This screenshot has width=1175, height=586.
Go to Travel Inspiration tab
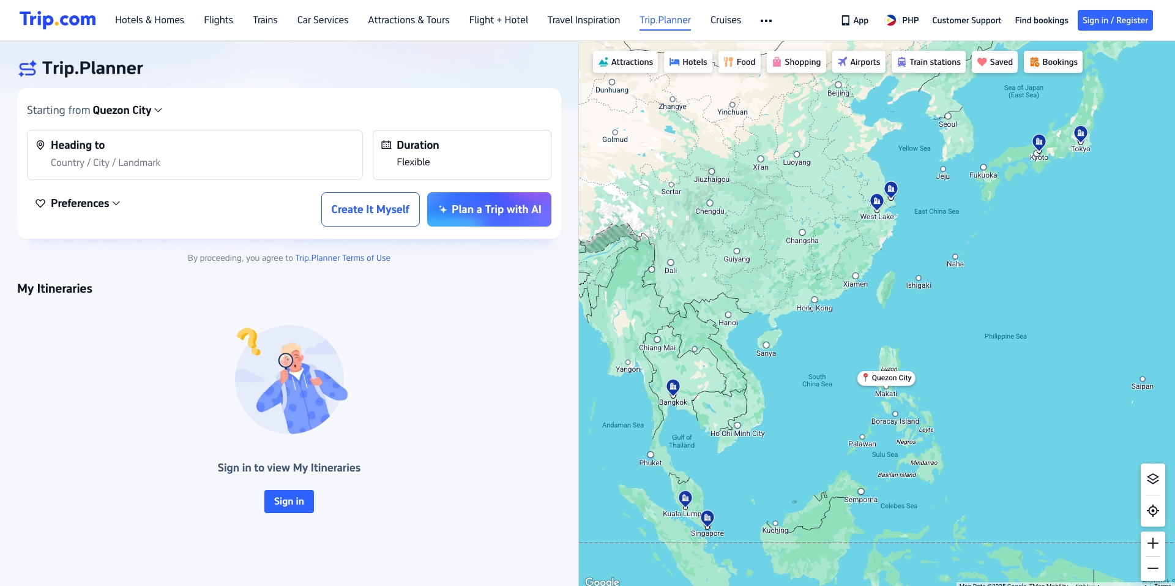click(x=583, y=20)
